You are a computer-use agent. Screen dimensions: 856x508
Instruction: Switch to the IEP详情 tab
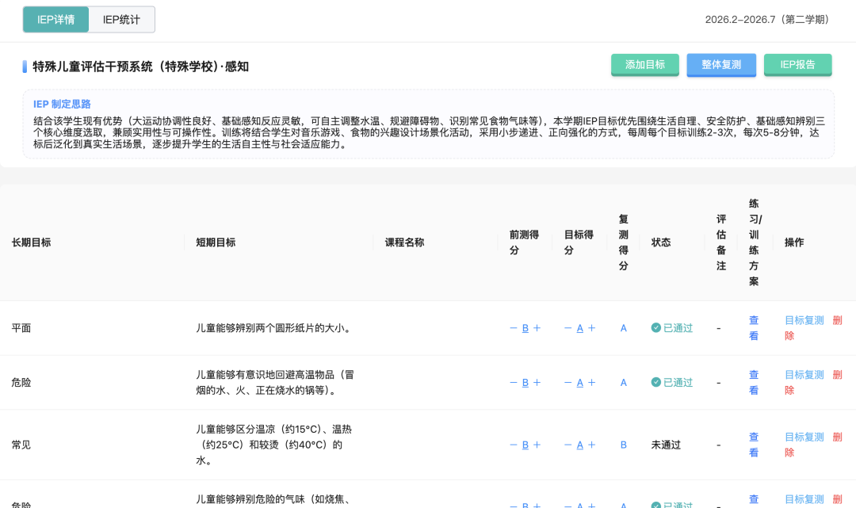coord(55,20)
